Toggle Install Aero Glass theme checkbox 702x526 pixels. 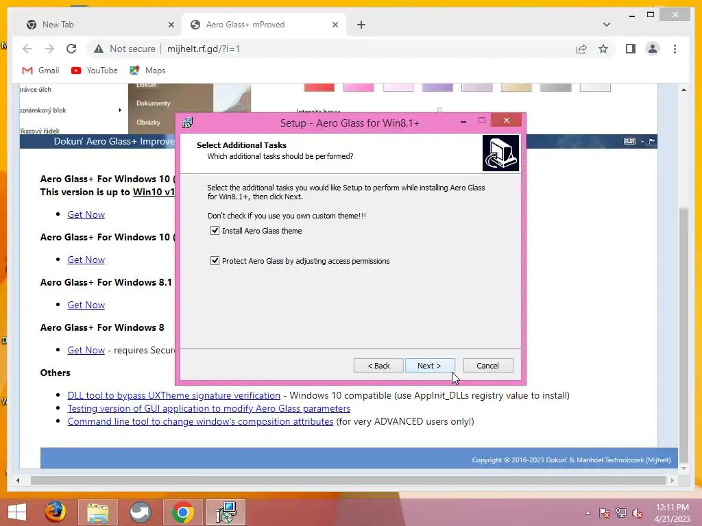coord(215,231)
